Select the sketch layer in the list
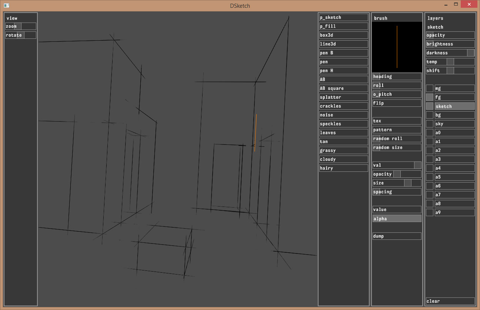The width and height of the screenshot is (480, 310). click(x=454, y=106)
